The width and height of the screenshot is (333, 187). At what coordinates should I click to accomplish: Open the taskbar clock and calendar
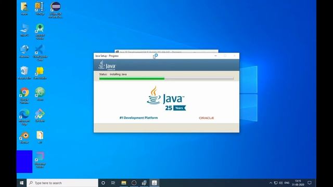(298, 183)
